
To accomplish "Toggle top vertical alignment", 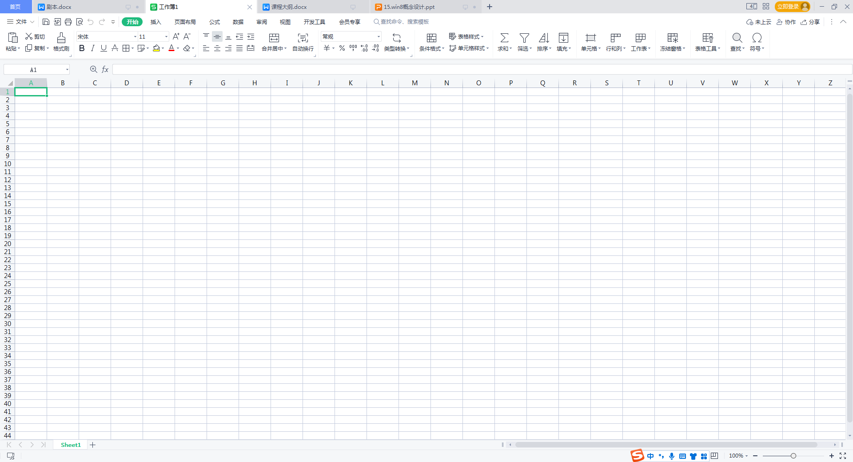I will tap(206, 36).
